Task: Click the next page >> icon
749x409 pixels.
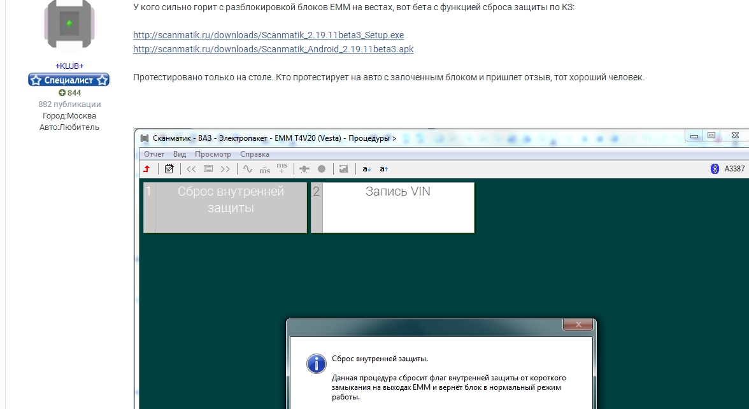Action: coord(225,169)
